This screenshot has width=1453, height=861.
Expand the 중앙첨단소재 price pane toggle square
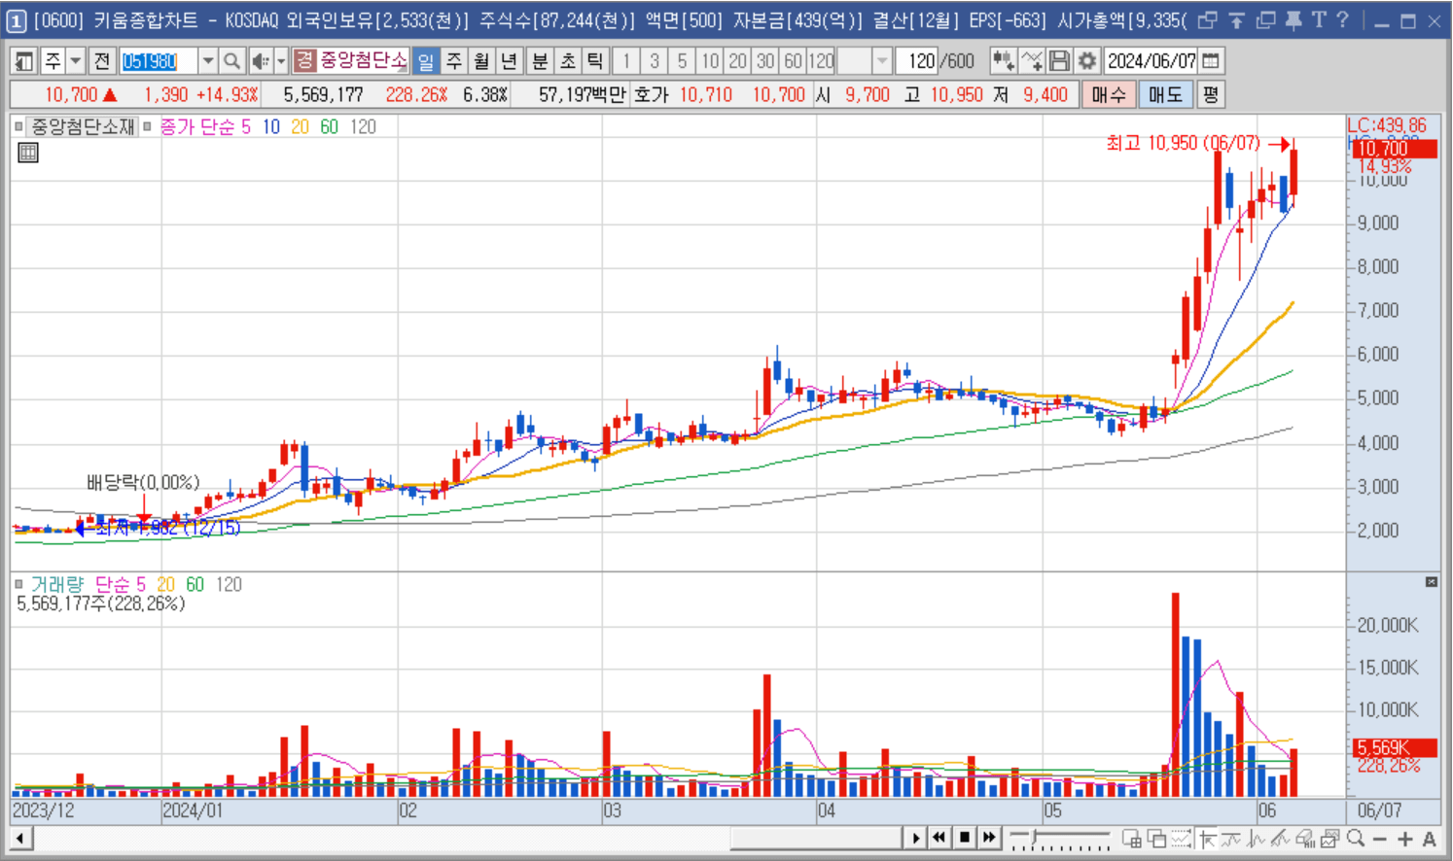pos(18,126)
